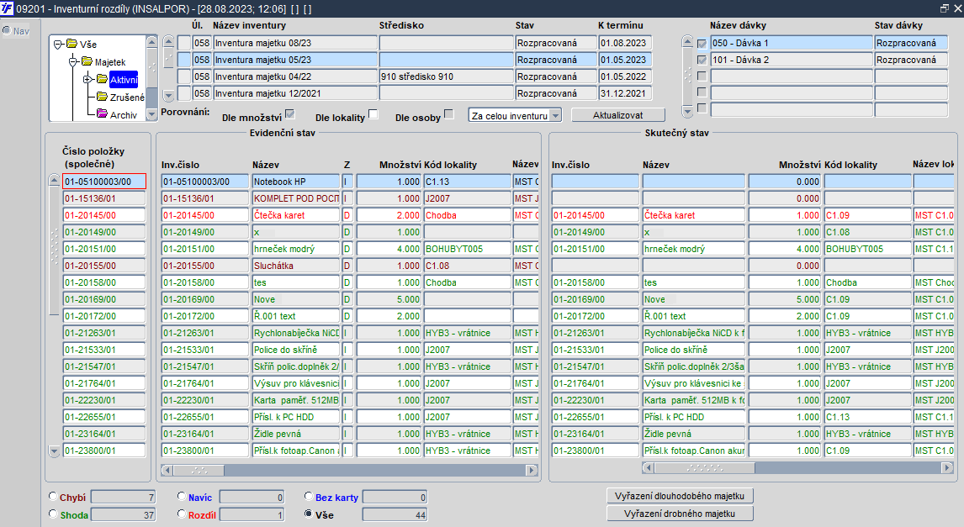Toggle the Dle lokality checkbox
This screenshot has height=527, width=964.
click(x=373, y=114)
